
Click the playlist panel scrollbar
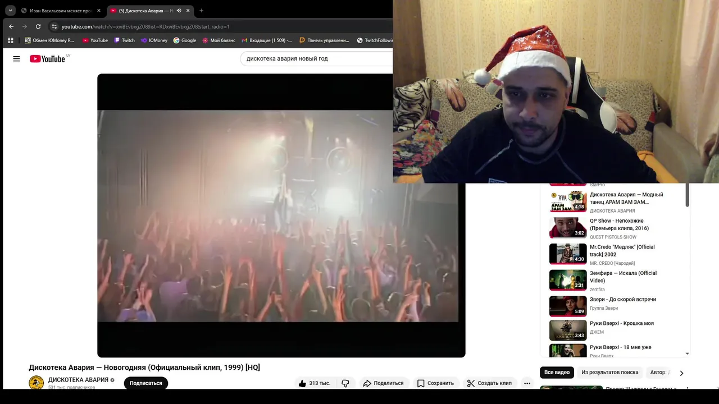pos(688,195)
